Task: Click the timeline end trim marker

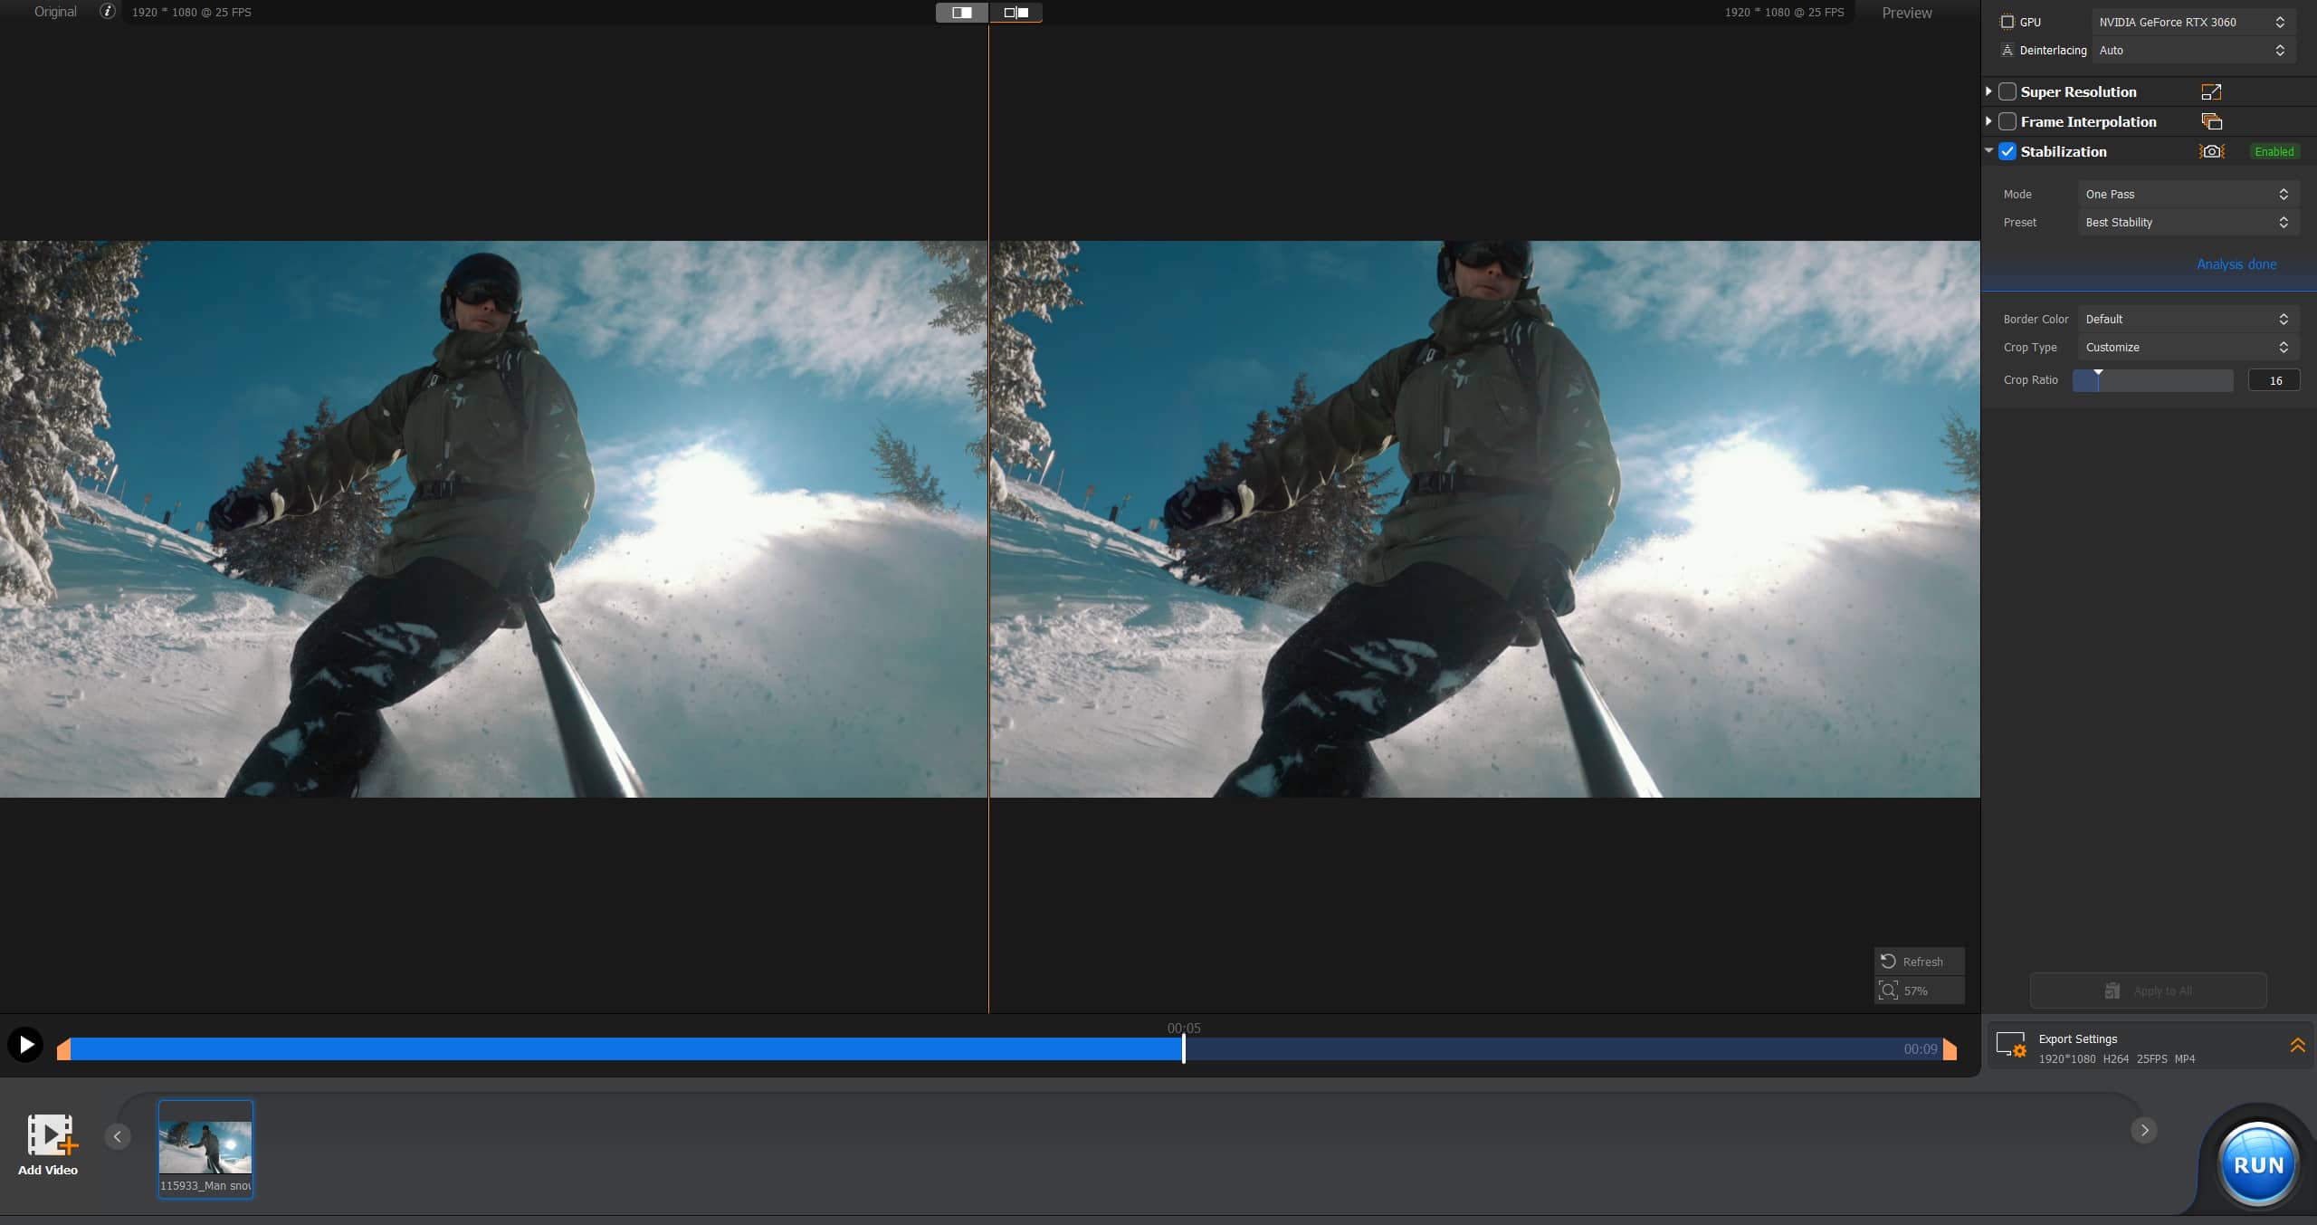Action: point(1950,1049)
